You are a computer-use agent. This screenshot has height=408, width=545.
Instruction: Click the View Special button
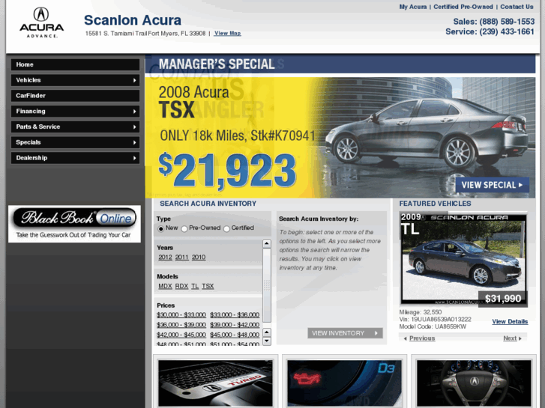(493, 185)
